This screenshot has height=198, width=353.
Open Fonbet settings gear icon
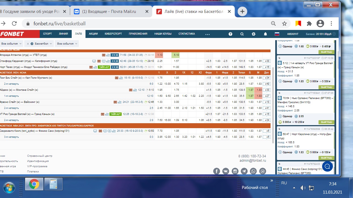[253, 34]
